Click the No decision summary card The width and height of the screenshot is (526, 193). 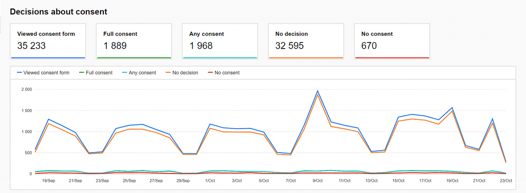click(x=306, y=41)
